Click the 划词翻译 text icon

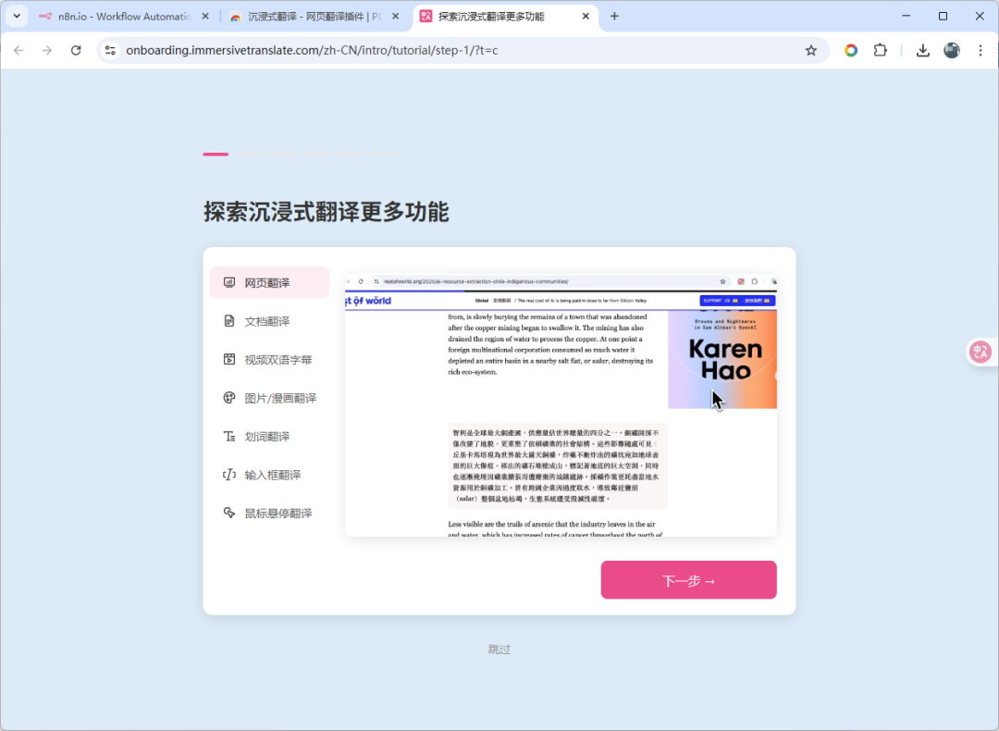pyautogui.click(x=229, y=436)
